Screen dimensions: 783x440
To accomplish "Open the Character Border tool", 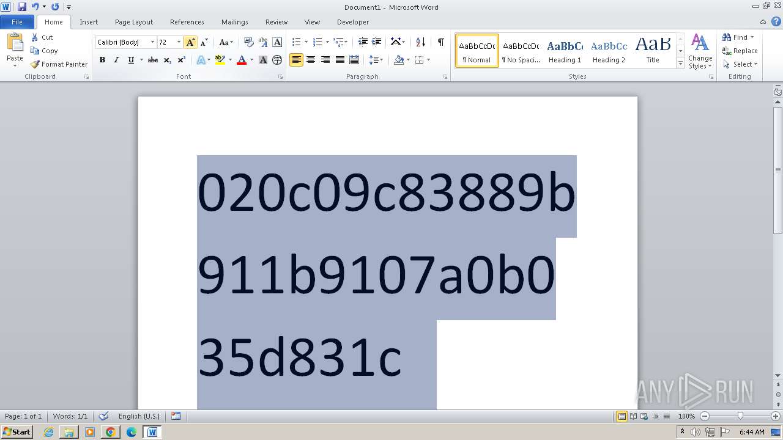I will tap(277, 42).
